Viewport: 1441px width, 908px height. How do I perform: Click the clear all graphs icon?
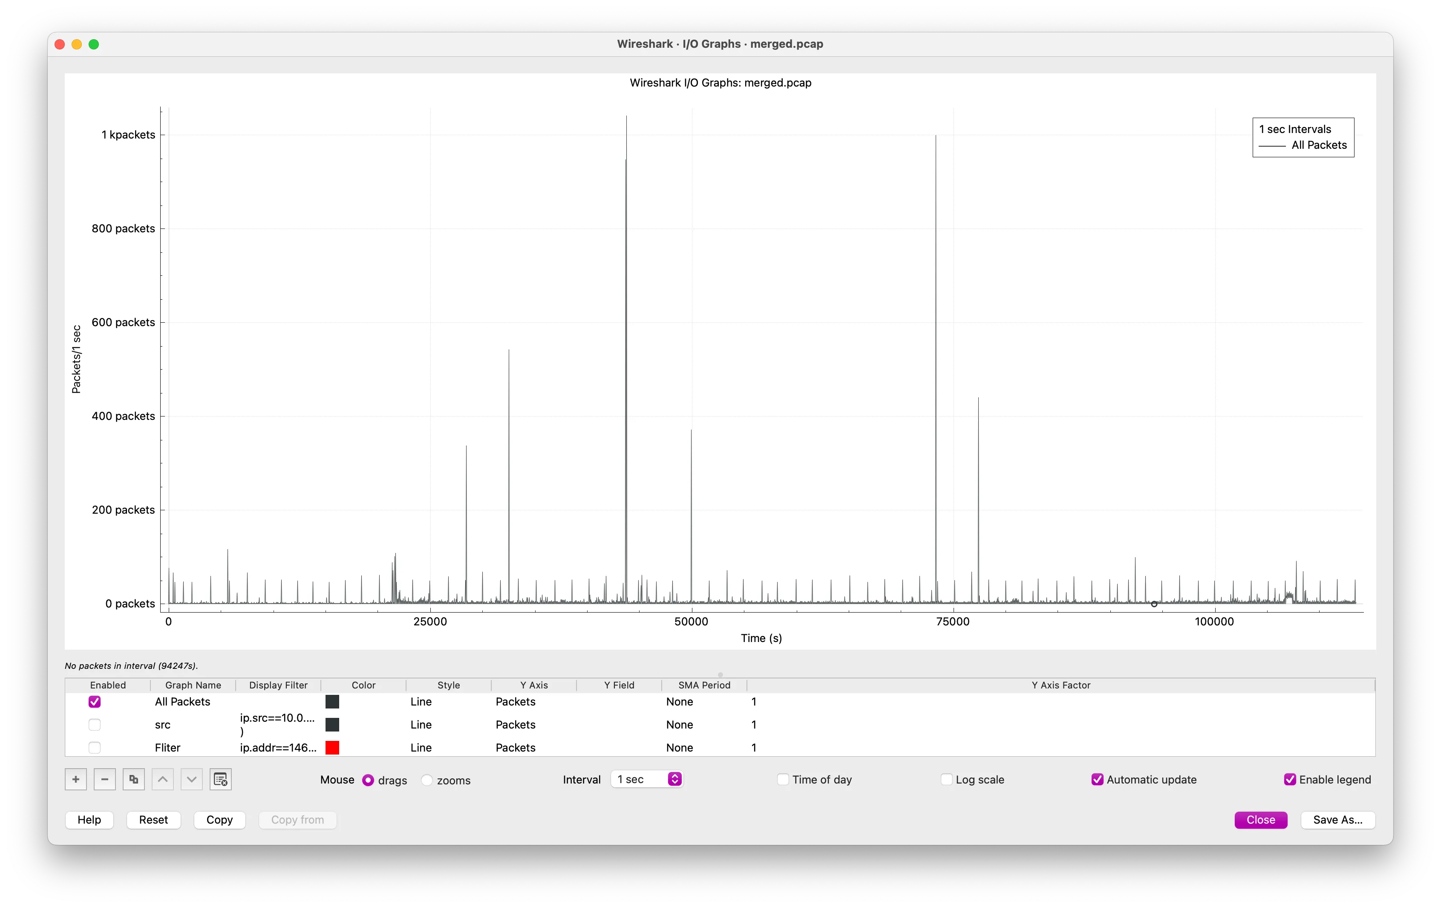coord(220,779)
